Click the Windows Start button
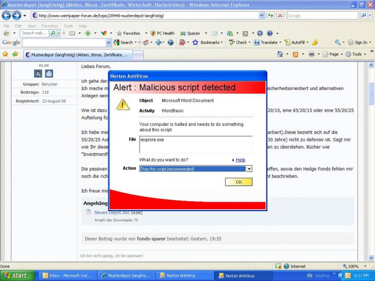Image resolution: width=375 pixels, height=281 pixels. click(17, 276)
